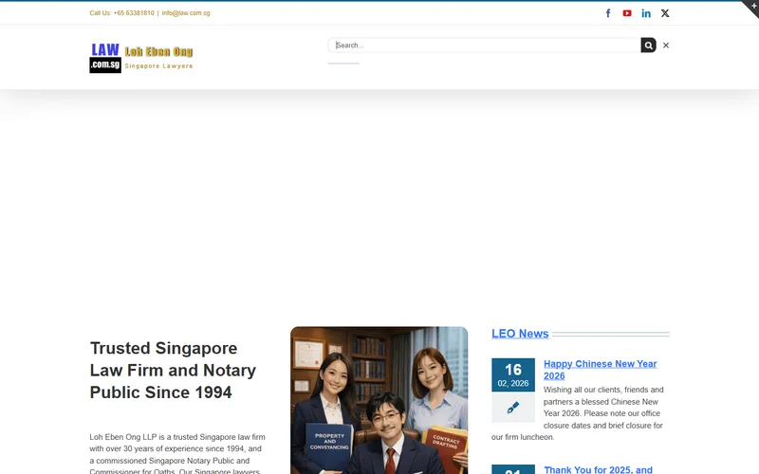Click the magnifier search submit button
Viewport: 759px width, 474px height.
coord(649,45)
